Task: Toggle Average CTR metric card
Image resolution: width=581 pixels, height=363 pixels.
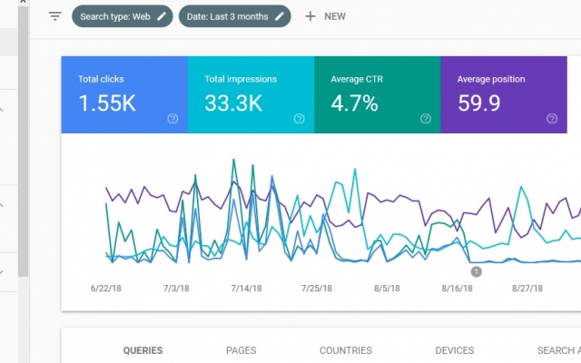Action: point(378,94)
